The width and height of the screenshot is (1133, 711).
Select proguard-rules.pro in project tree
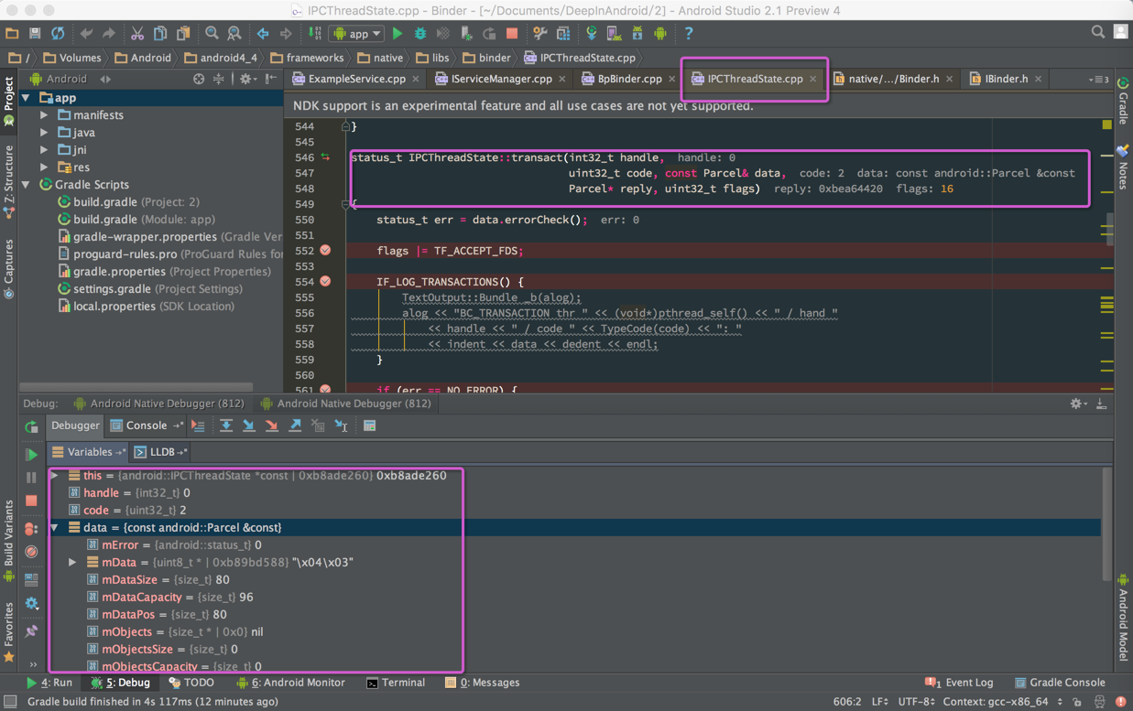coord(150,254)
